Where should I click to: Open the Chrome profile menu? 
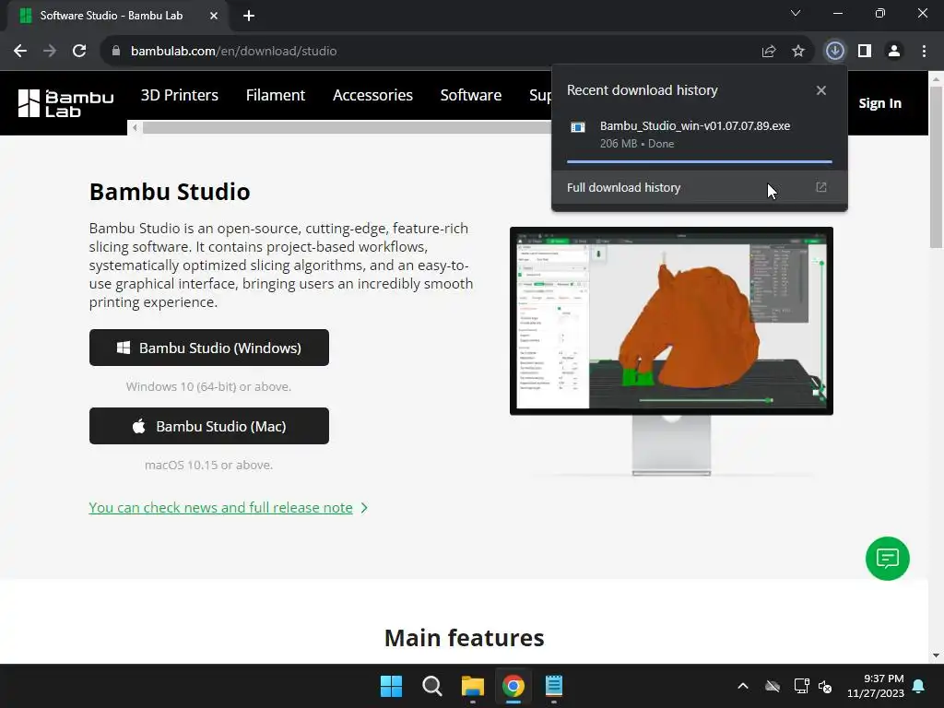[x=894, y=52]
